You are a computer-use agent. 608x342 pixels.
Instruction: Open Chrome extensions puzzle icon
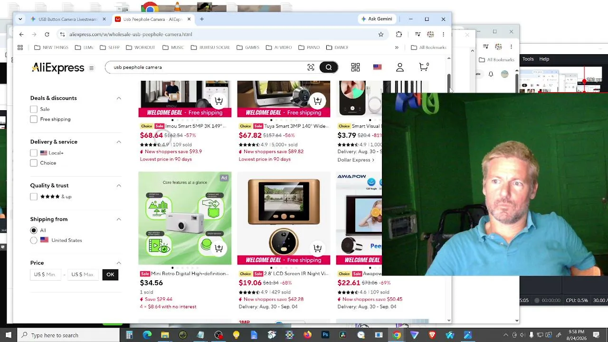(399, 34)
